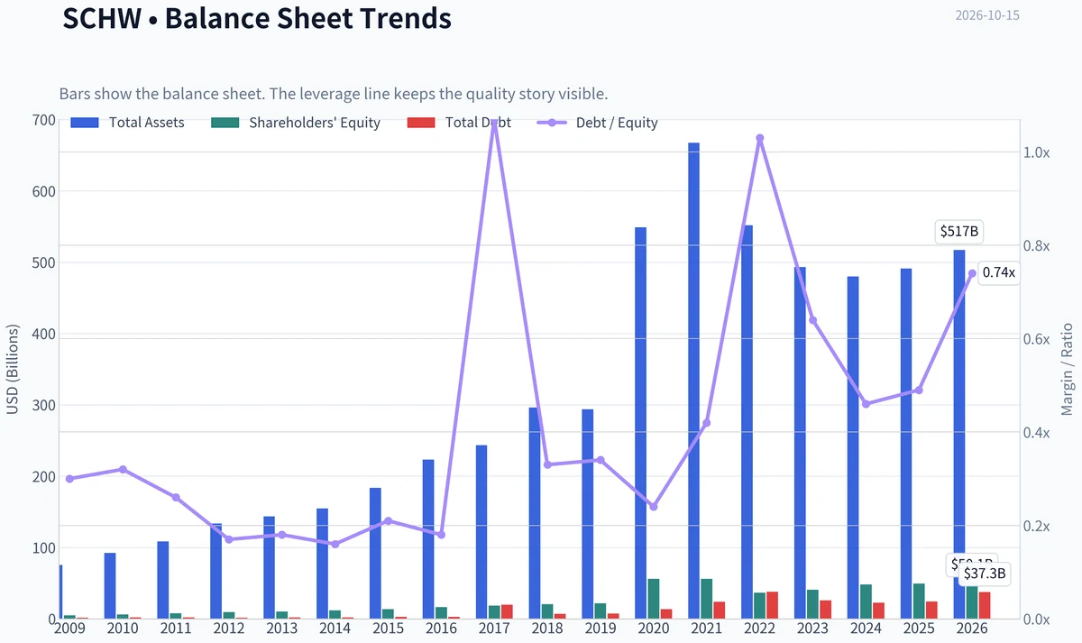Select the 2022 Total Debt red bar

[x=773, y=605]
